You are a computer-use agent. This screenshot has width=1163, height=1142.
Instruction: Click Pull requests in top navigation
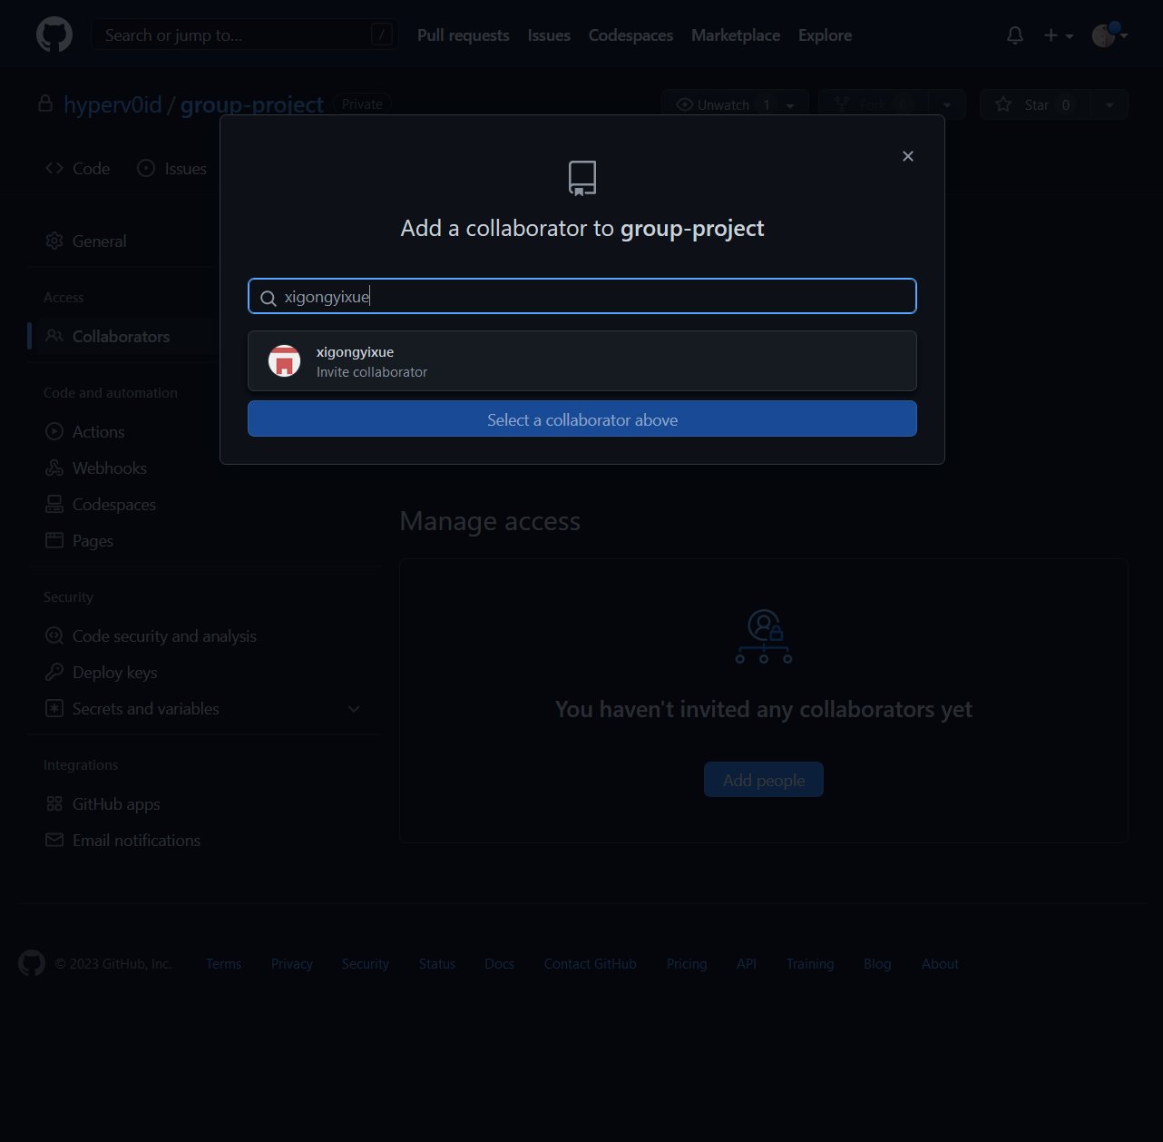tap(463, 35)
